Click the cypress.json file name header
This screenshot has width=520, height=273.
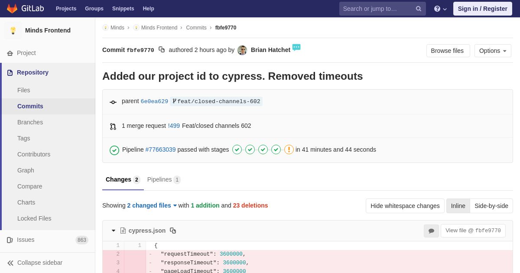[147, 231]
